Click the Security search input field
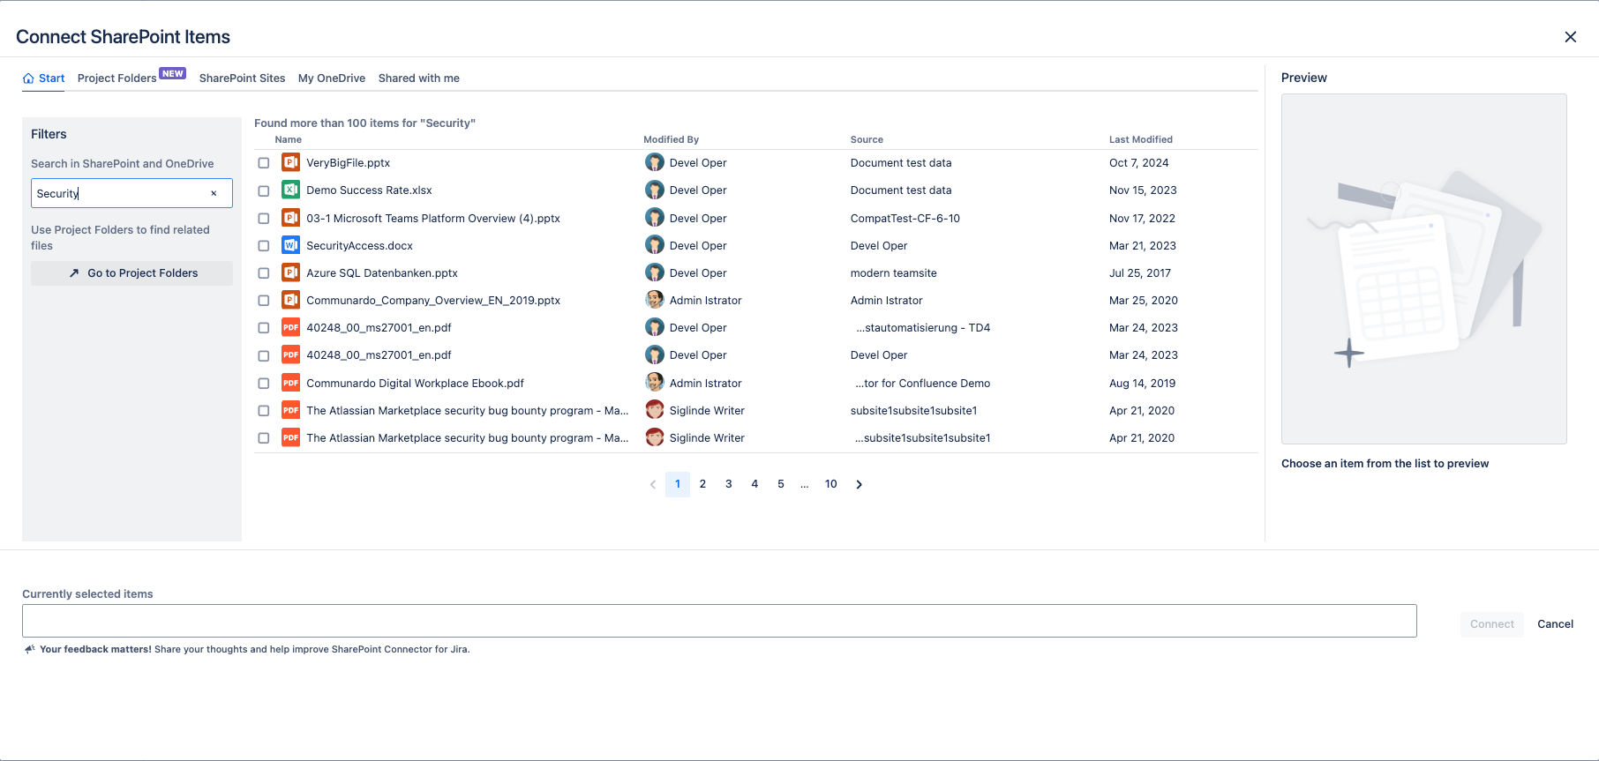This screenshot has width=1599, height=761. 119,193
